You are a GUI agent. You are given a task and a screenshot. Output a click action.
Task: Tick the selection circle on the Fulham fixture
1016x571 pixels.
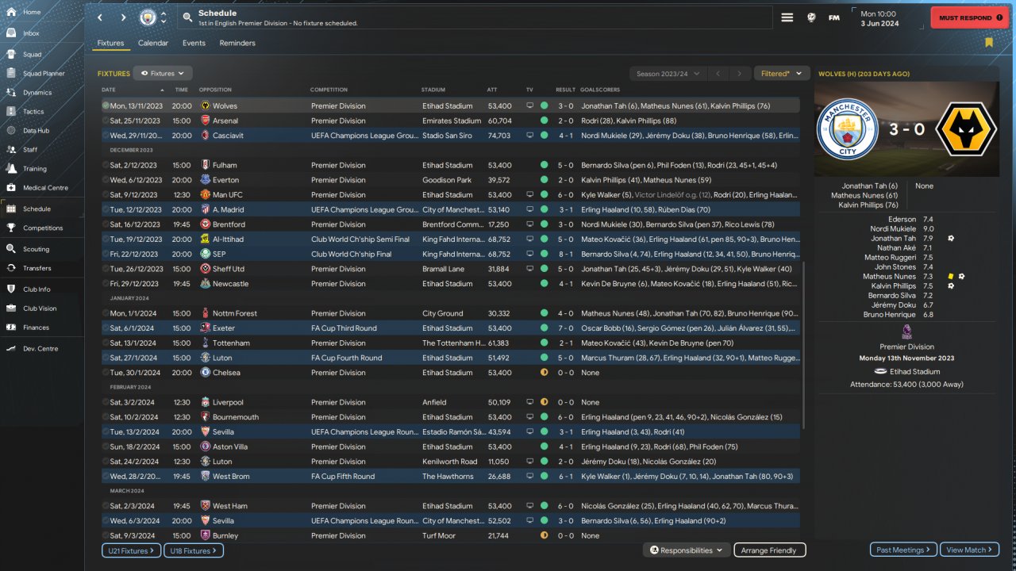(x=106, y=165)
